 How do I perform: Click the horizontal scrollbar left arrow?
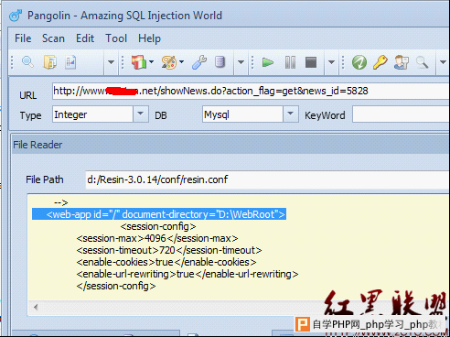[x=36, y=307]
